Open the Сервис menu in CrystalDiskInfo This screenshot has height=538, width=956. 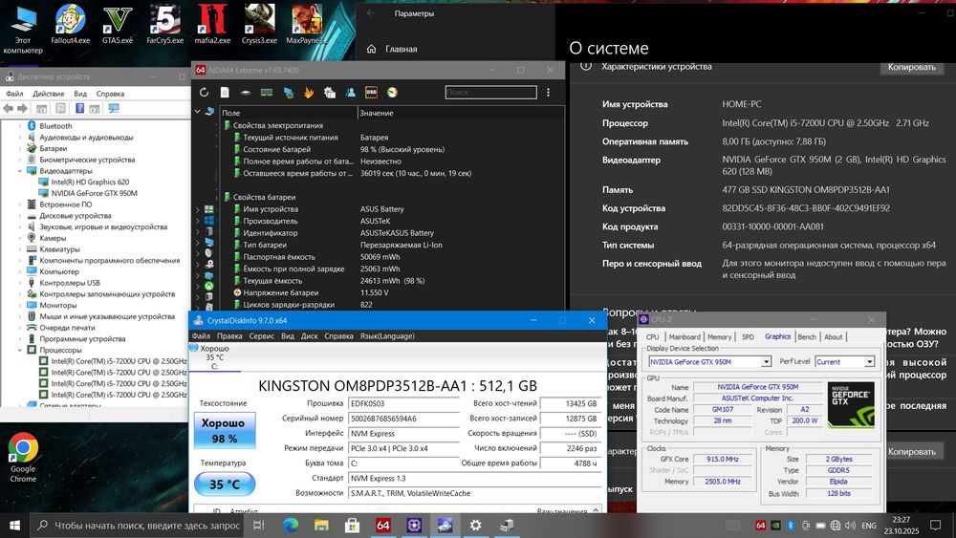pyautogui.click(x=261, y=335)
